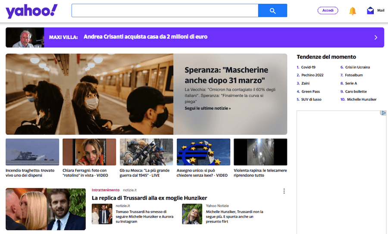Open Michelle Hunziker presunto flirt article

pos(235,217)
